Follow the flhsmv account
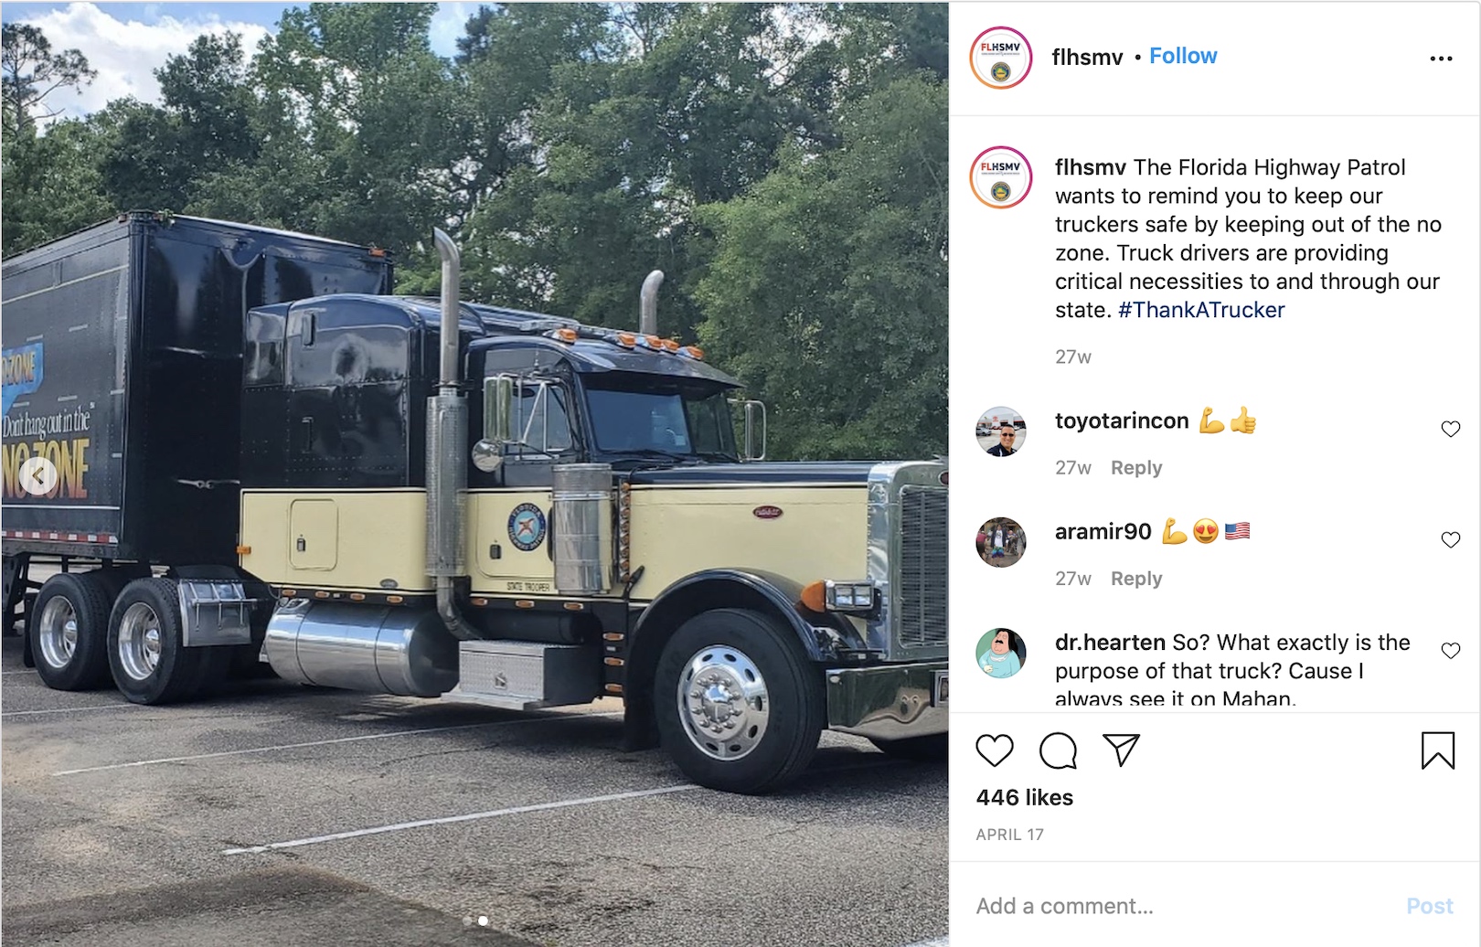The image size is (1481, 947). point(1183,56)
